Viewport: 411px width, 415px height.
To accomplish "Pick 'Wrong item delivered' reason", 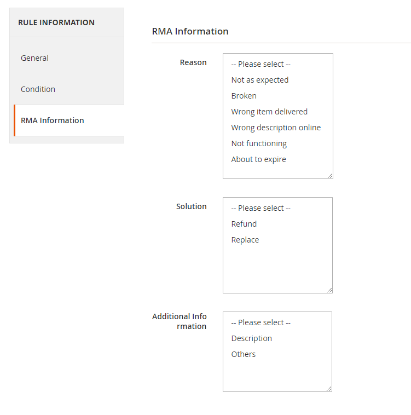I will coord(269,112).
